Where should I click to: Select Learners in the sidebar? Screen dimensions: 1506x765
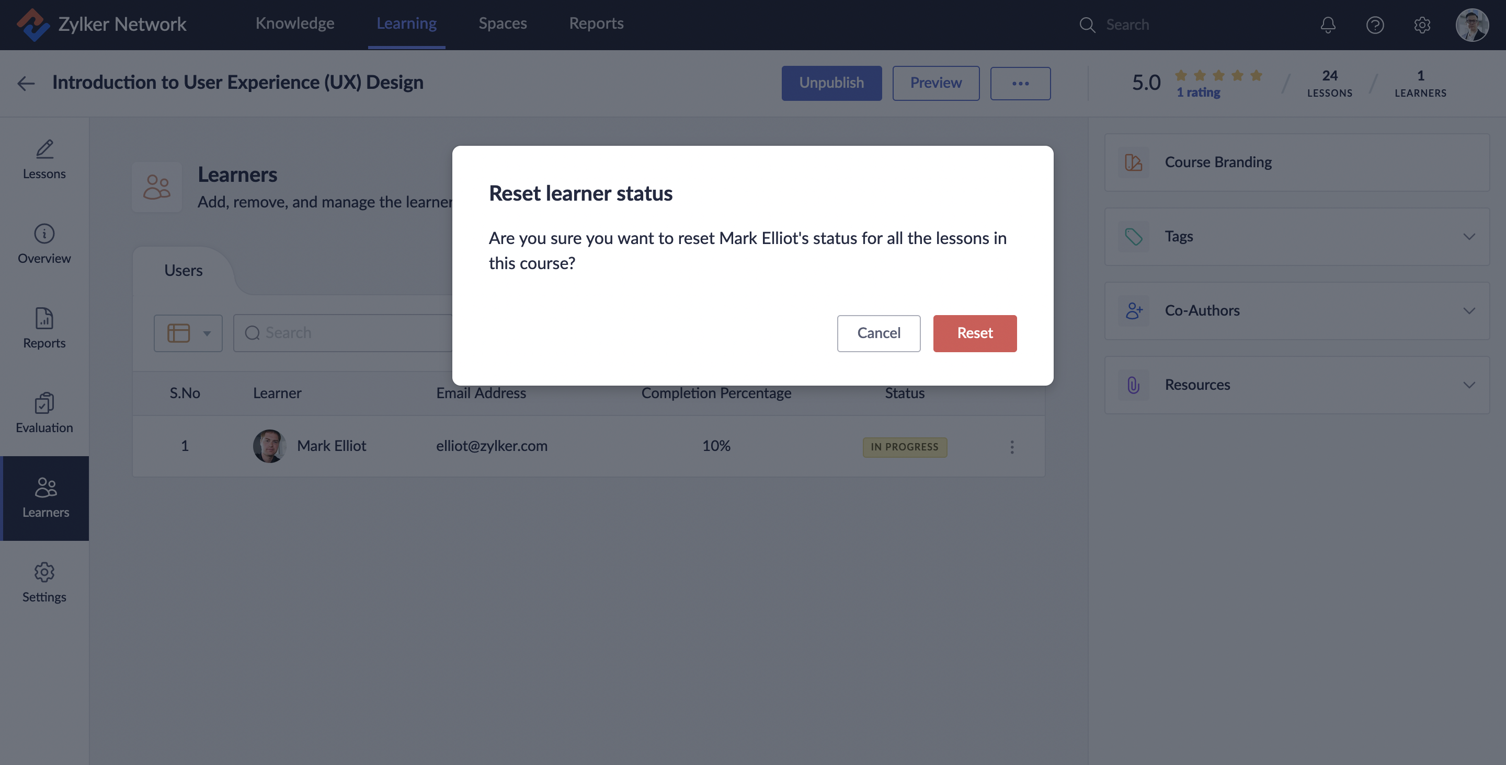(45, 498)
